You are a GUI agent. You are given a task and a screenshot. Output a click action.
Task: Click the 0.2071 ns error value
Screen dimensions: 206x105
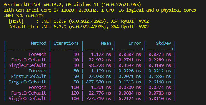tap(130, 76)
